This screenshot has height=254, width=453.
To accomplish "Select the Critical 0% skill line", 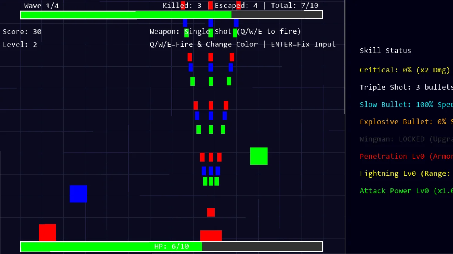I will click(x=405, y=70).
